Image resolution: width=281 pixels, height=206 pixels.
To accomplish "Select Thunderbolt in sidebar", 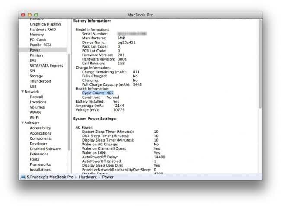I will click(40, 81).
